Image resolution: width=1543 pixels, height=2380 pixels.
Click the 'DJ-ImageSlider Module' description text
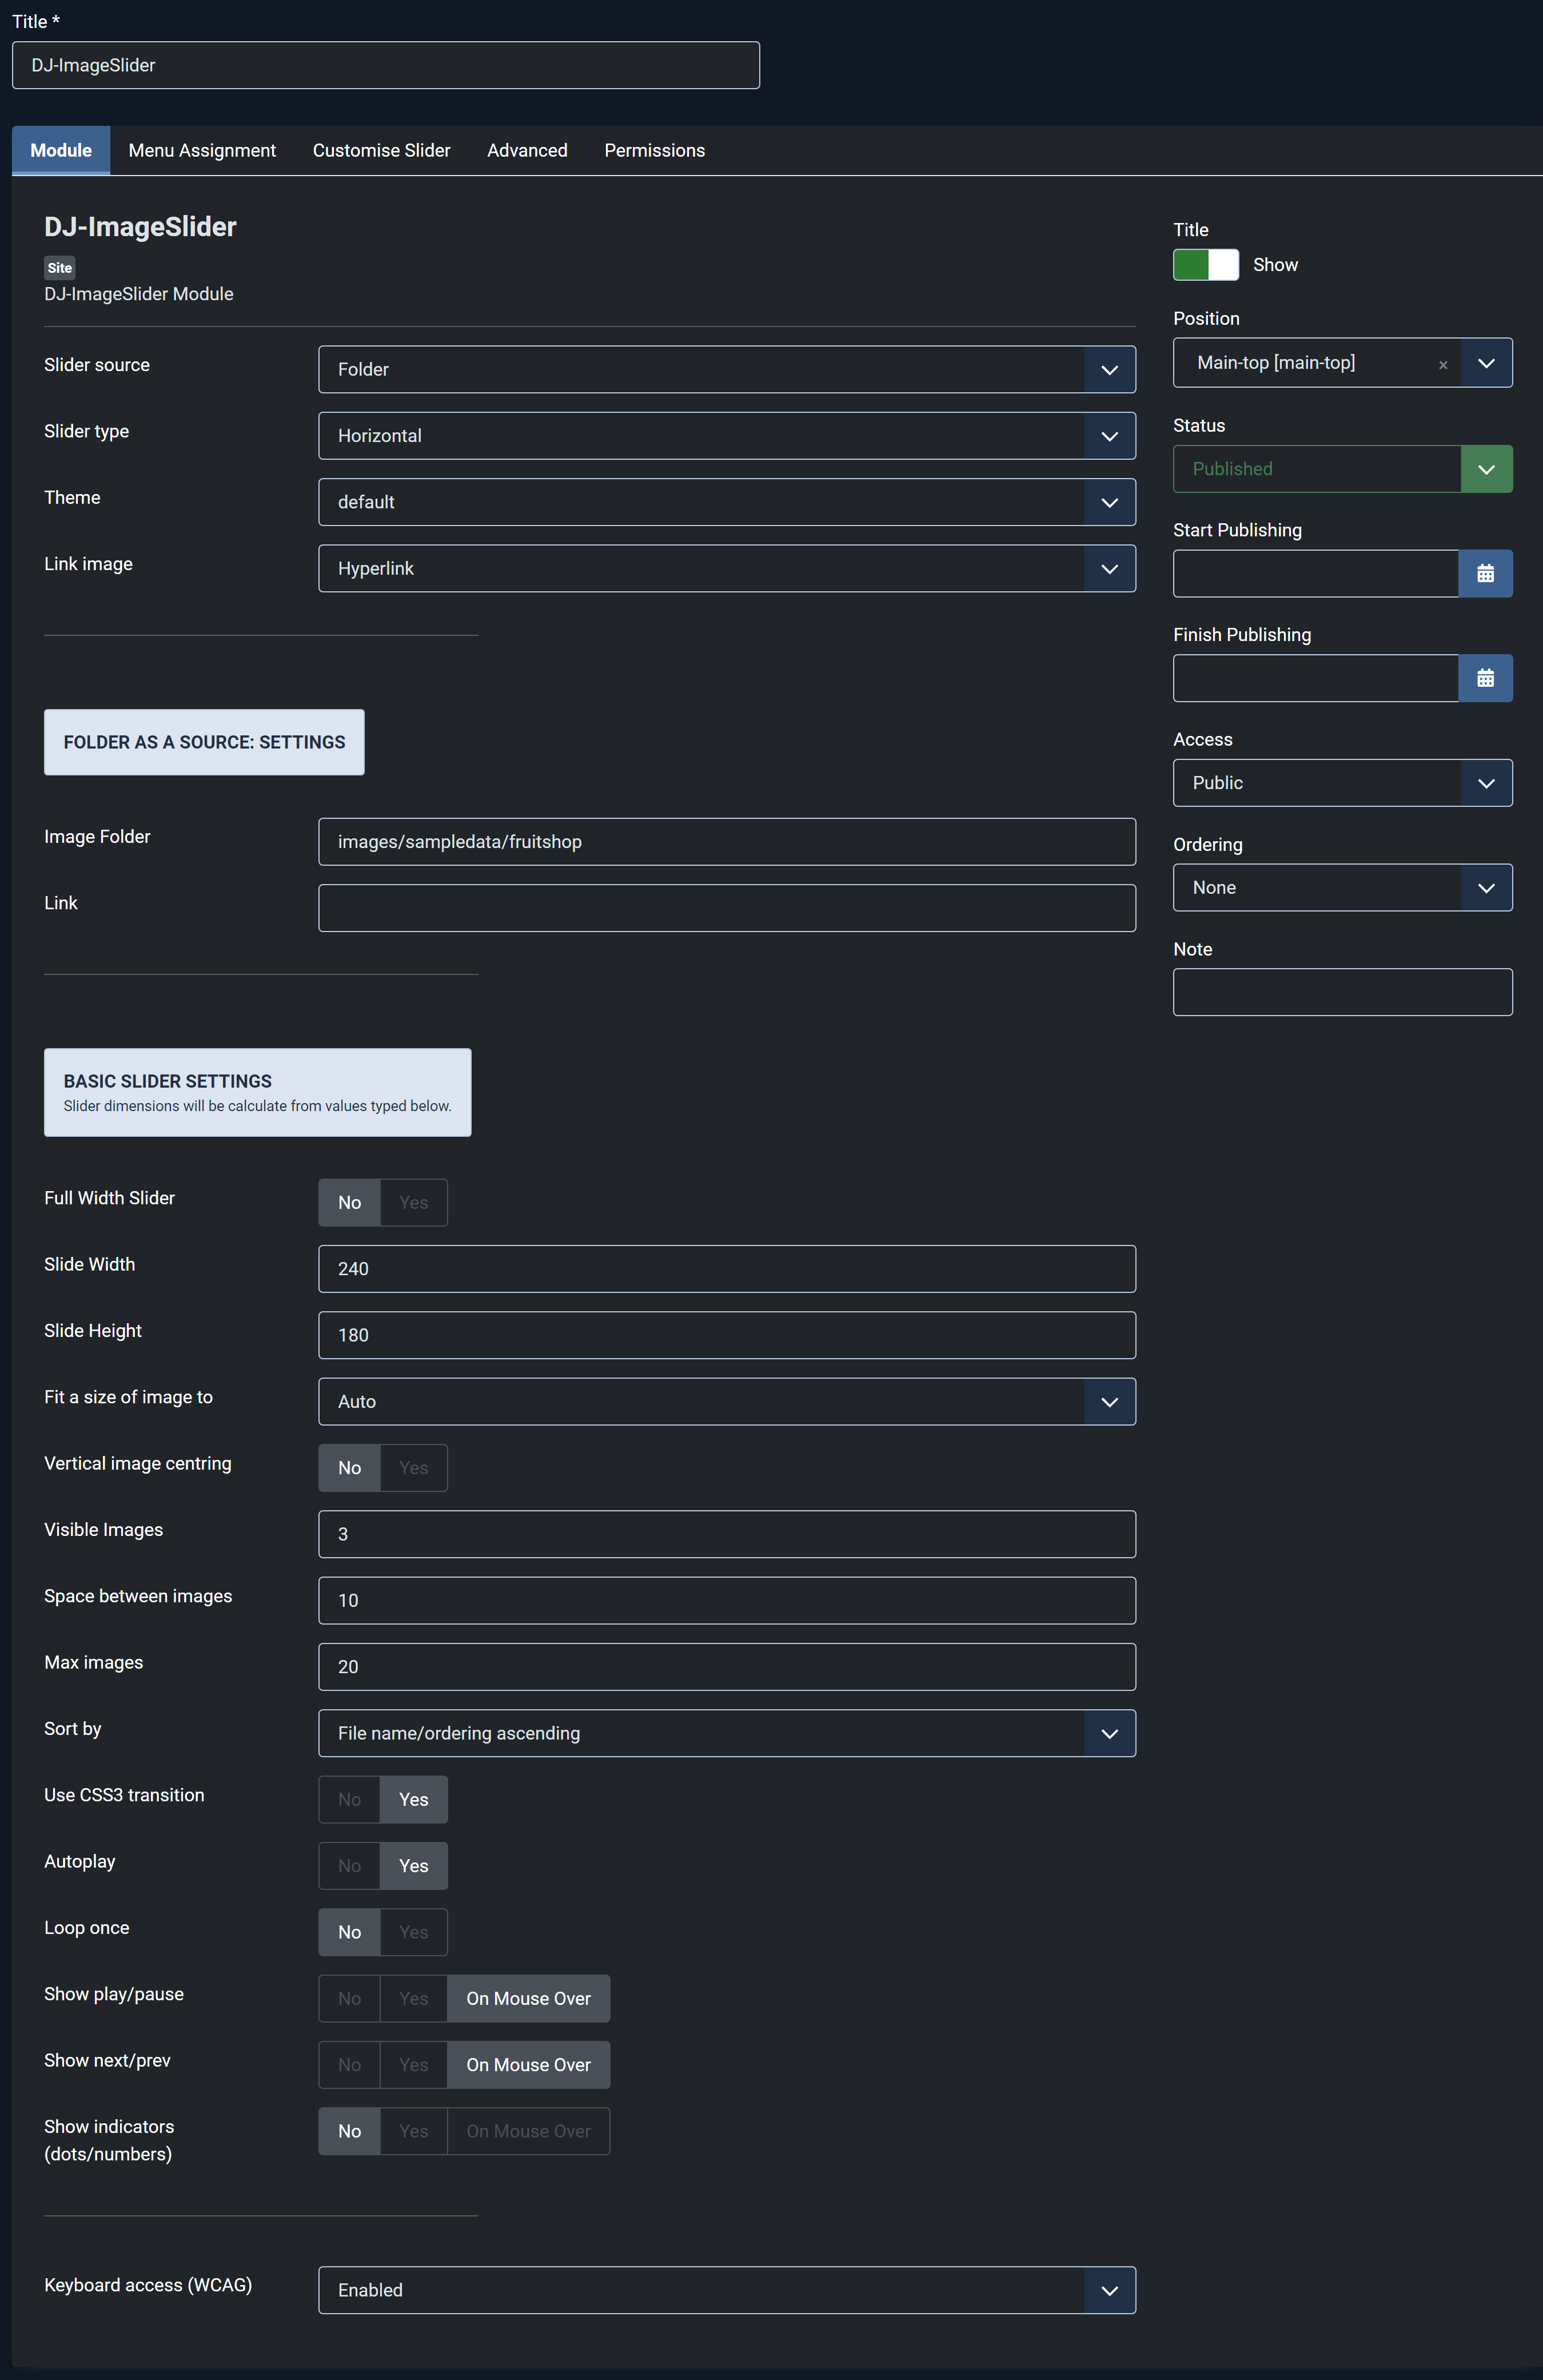point(139,294)
